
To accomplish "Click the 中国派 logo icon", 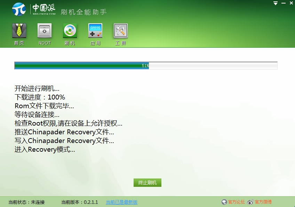I will tap(19, 9).
